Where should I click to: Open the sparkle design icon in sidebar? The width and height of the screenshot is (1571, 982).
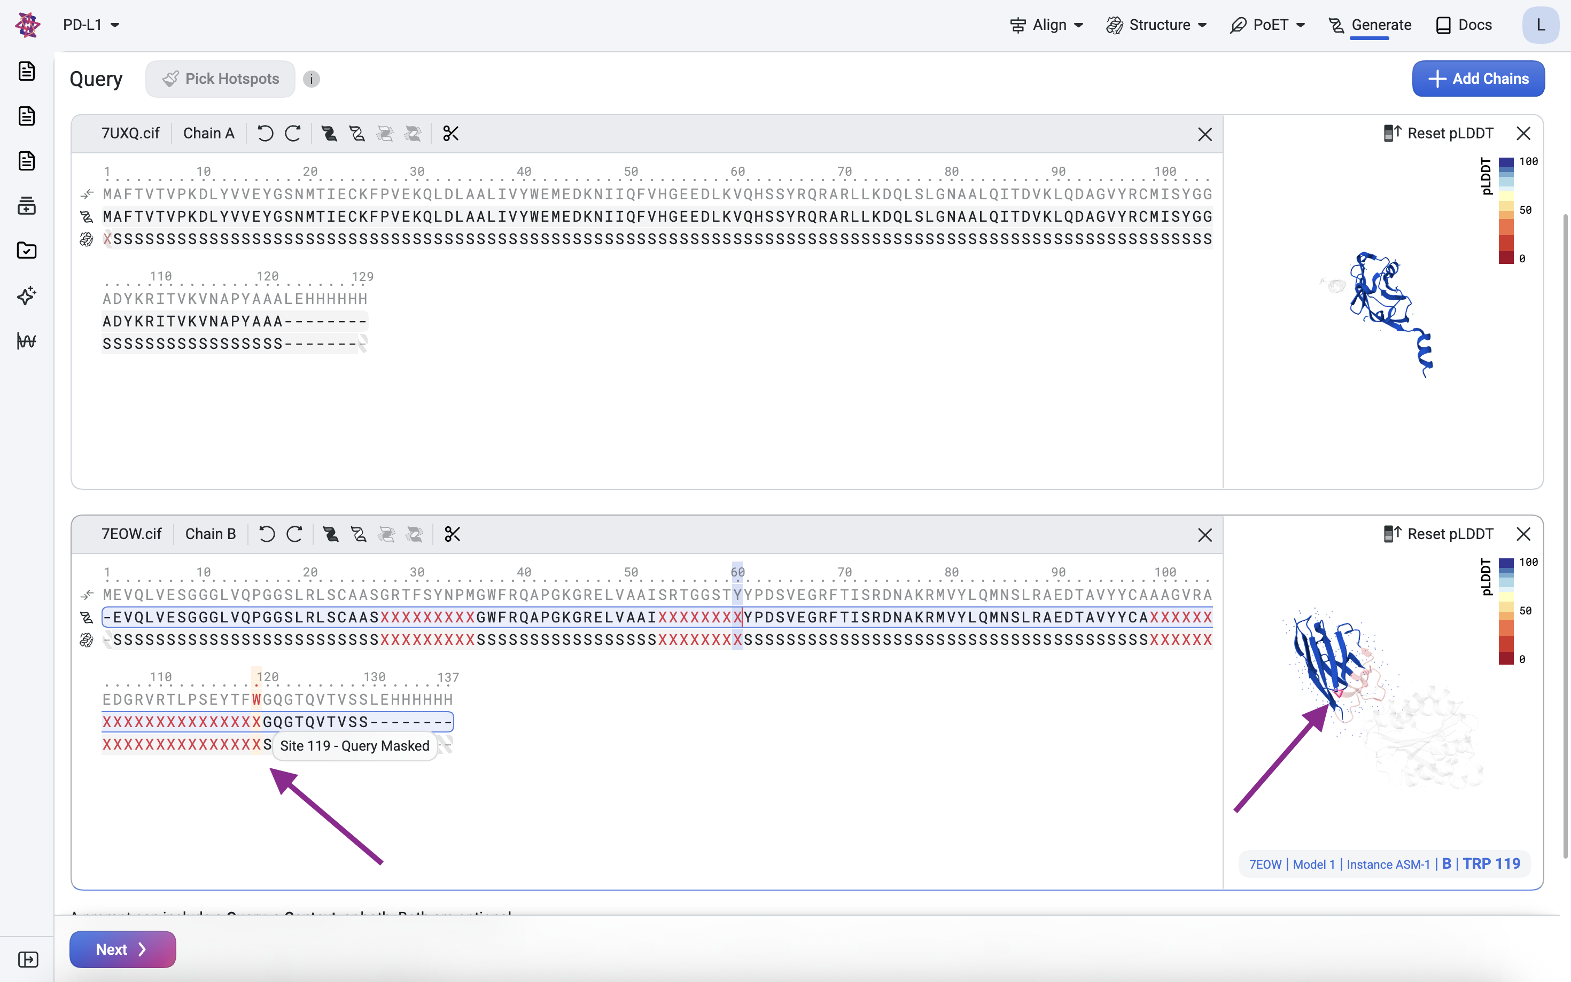click(x=27, y=295)
